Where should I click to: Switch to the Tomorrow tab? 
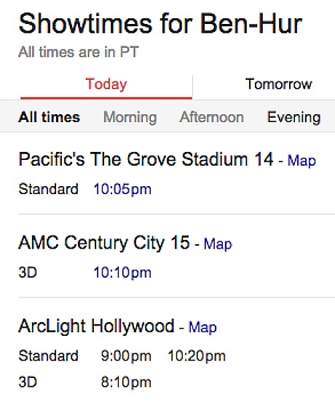278,84
